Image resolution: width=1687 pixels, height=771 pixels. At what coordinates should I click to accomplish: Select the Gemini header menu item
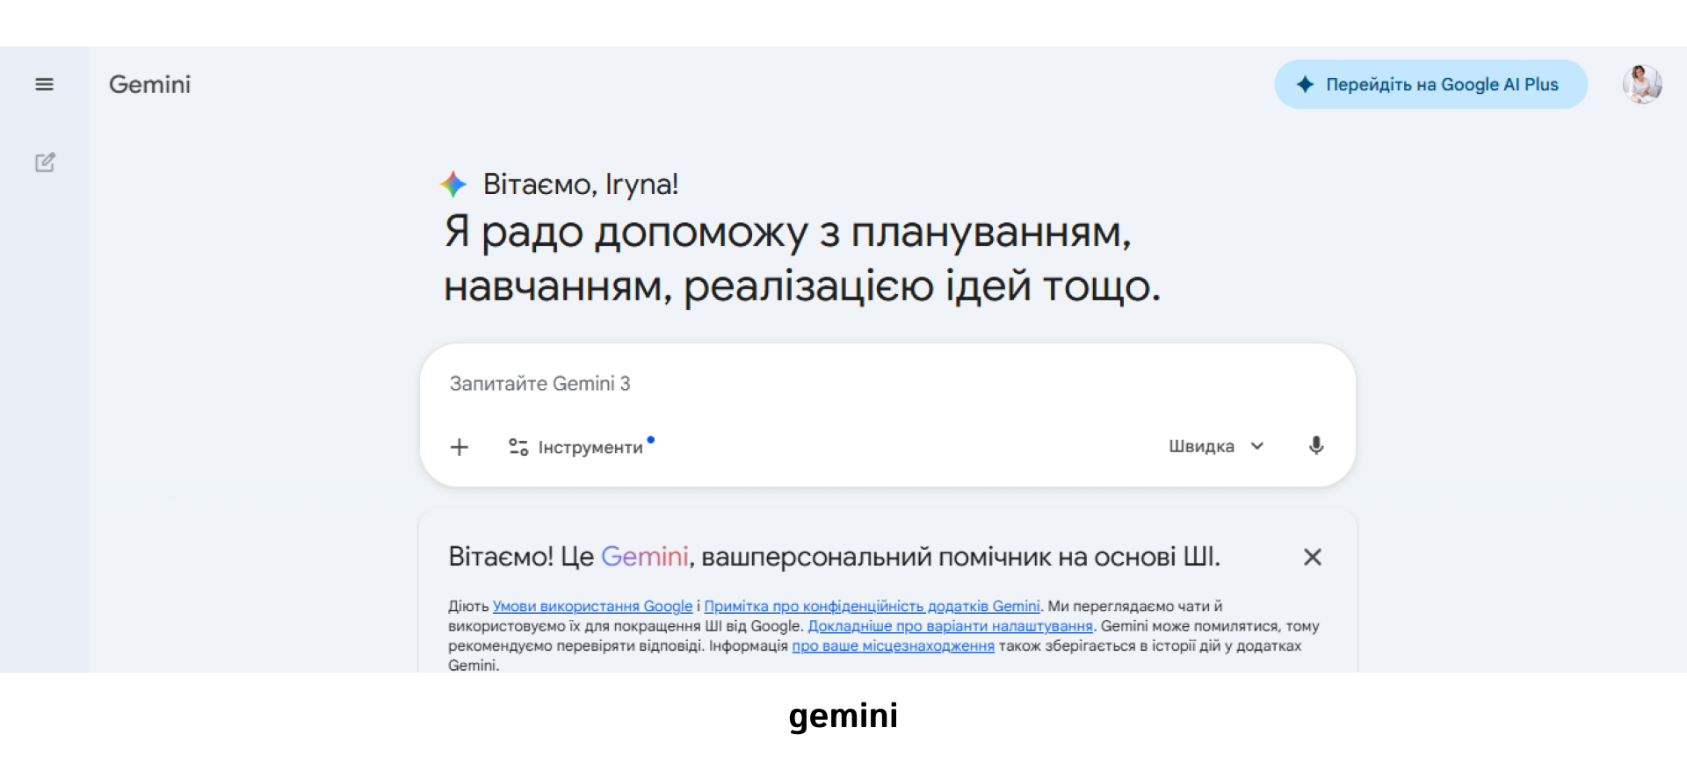(149, 84)
